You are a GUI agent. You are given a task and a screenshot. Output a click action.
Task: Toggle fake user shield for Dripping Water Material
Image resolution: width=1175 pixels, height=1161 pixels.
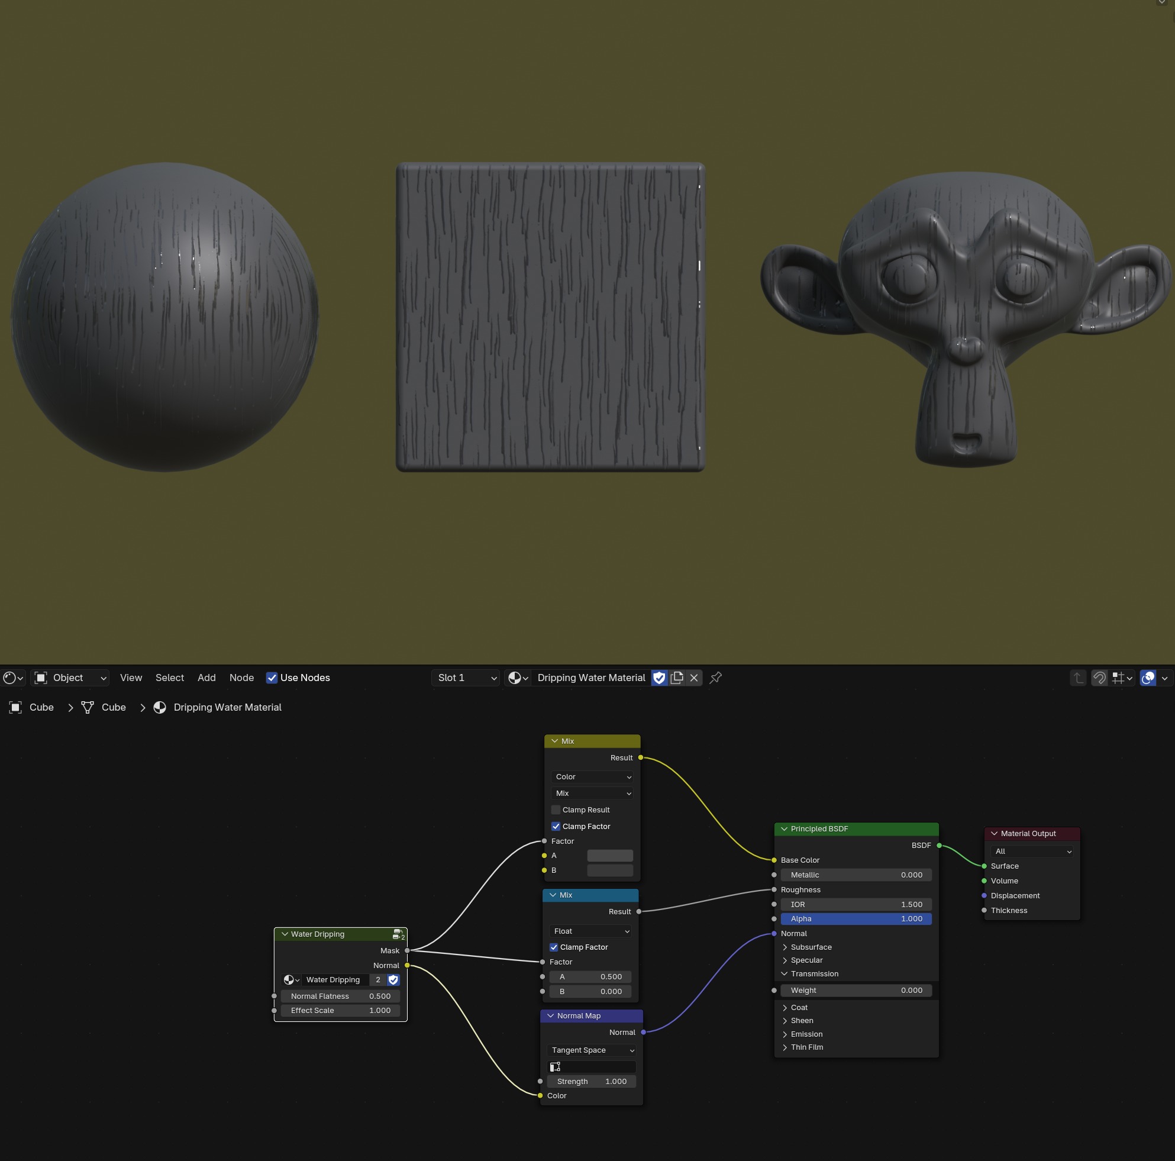click(x=658, y=678)
